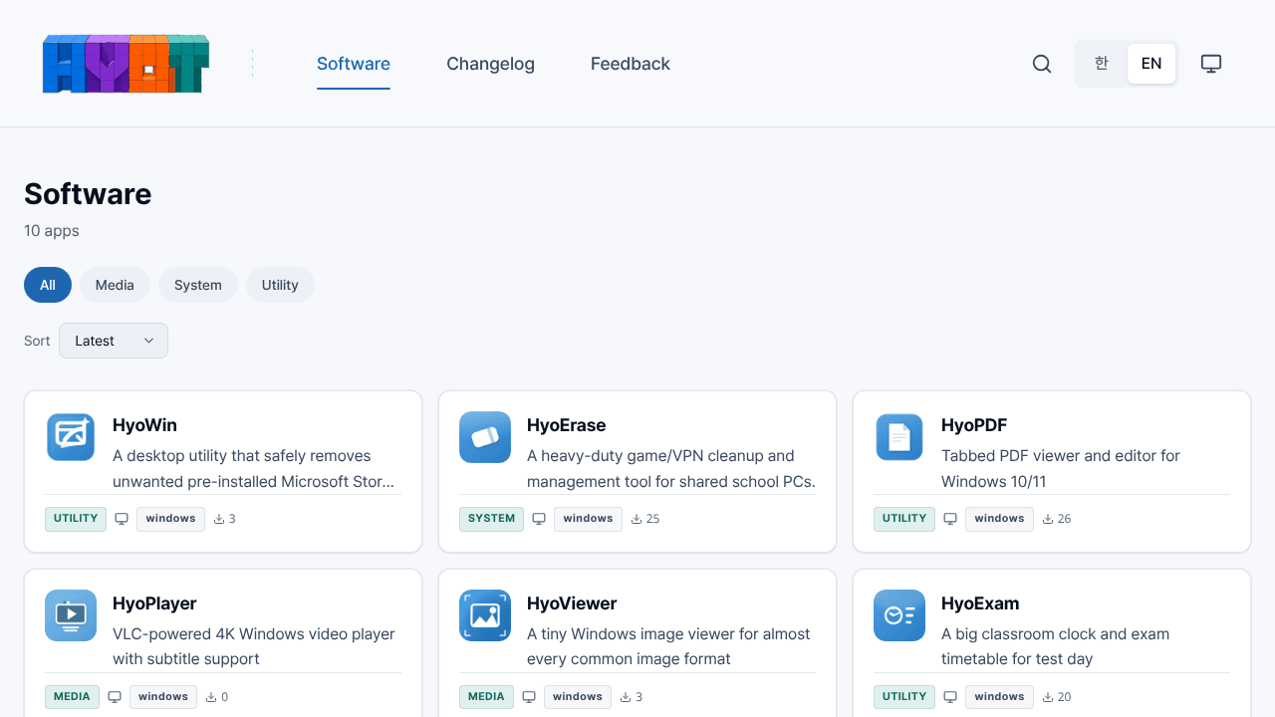Click the download icon on HyoViewer card

[x=626, y=697]
